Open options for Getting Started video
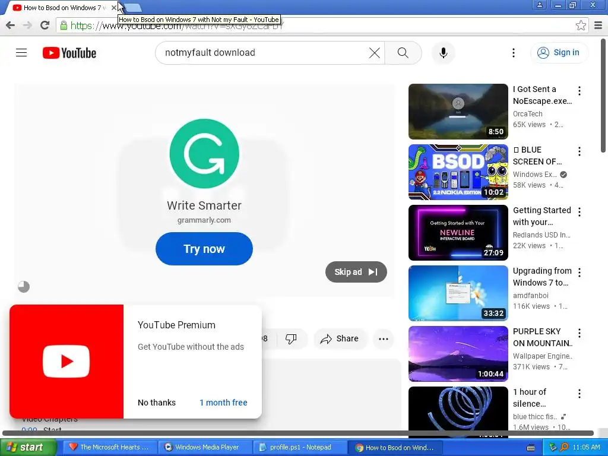Viewport: 608px width, 456px height. 579,212
